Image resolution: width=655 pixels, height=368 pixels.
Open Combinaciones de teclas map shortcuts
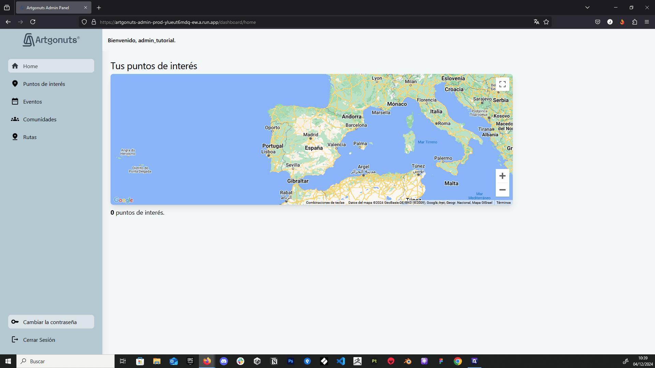click(x=325, y=203)
